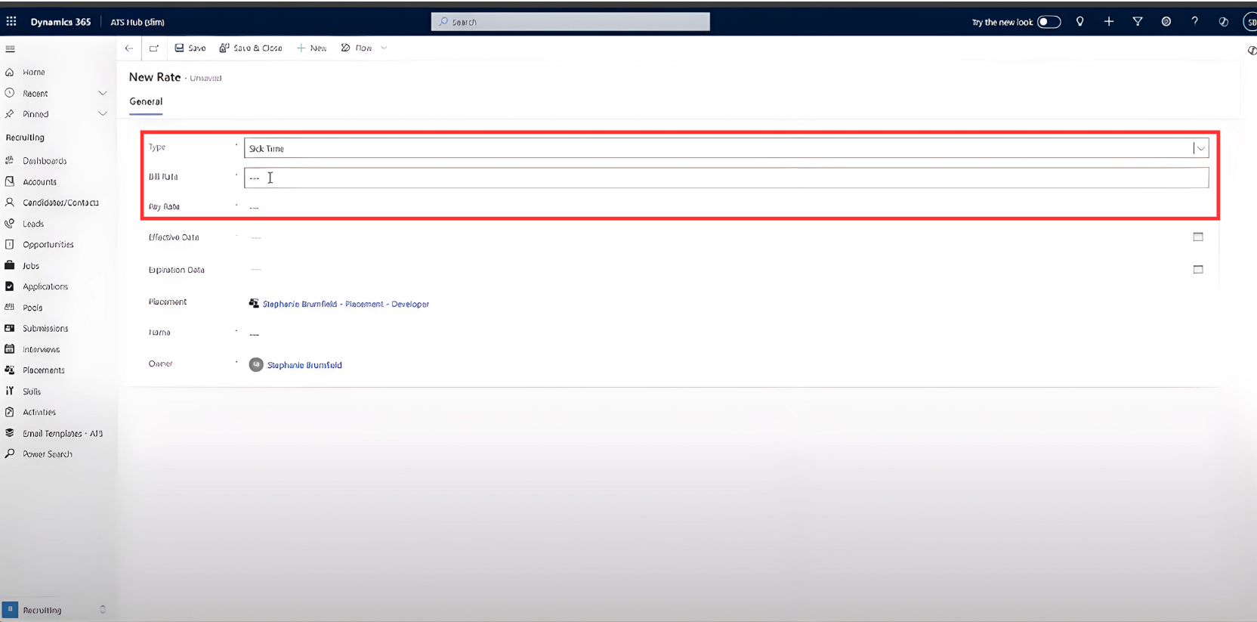Open the Type dropdown showing Sick Time
Image resolution: width=1257 pixels, height=622 pixels.
[x=726, y=148]
